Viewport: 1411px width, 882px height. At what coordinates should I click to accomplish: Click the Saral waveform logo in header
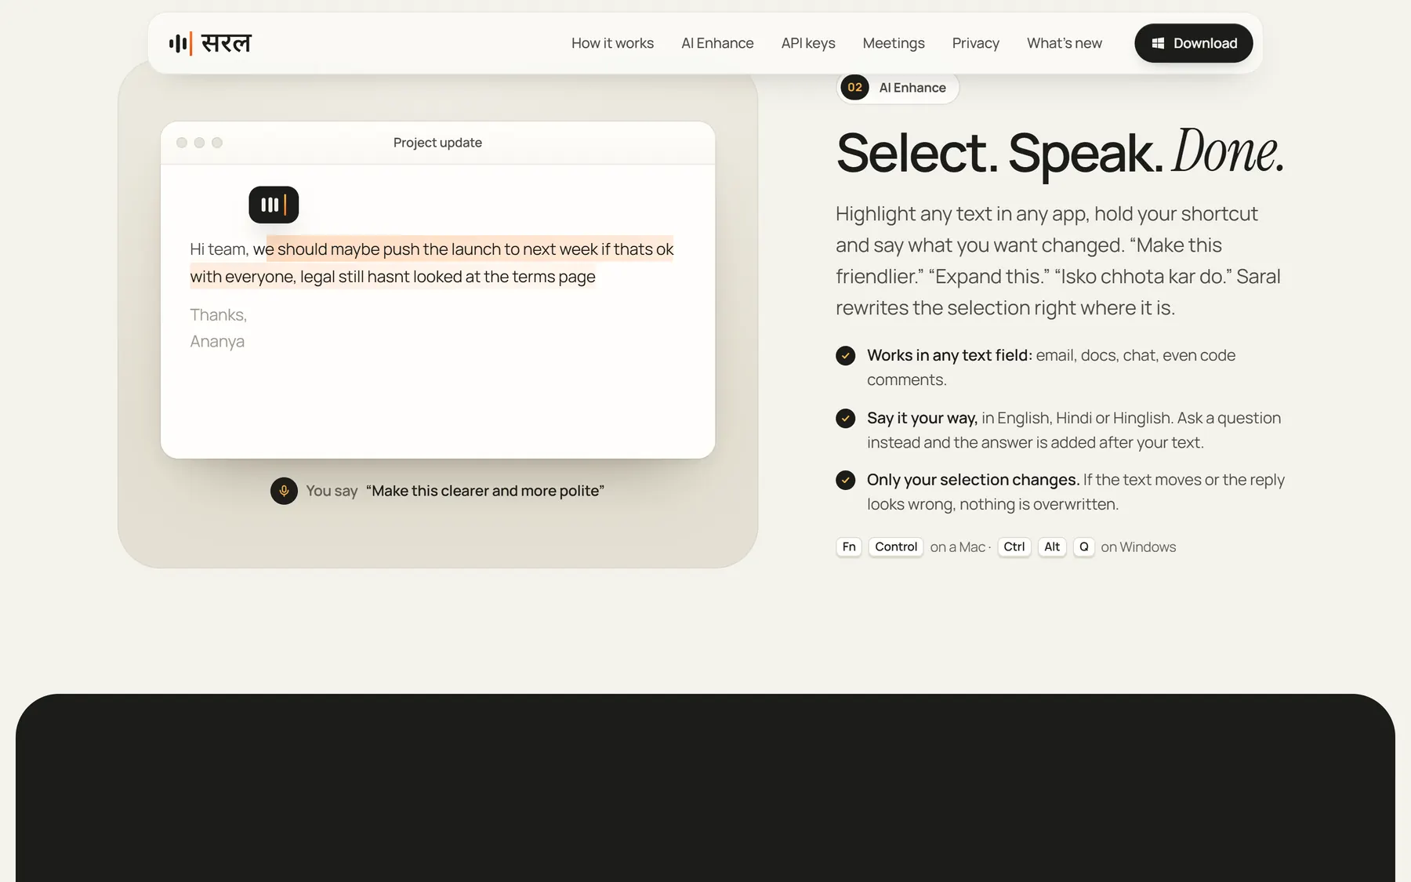click(181, 43)
